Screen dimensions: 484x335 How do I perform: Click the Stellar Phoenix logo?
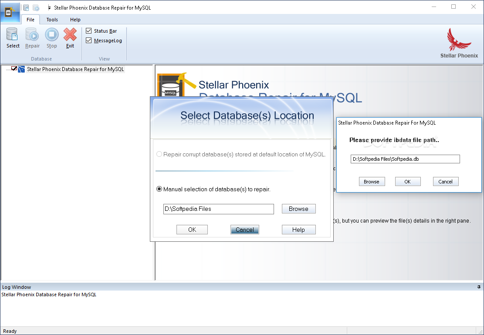459,43
